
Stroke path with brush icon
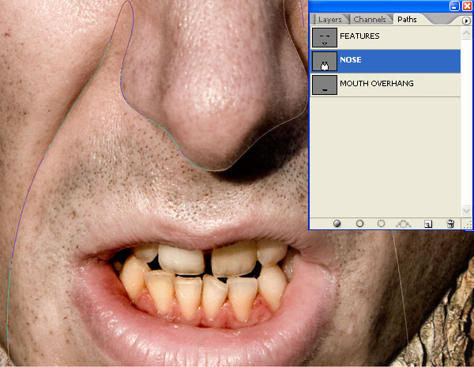click(359, 224)
